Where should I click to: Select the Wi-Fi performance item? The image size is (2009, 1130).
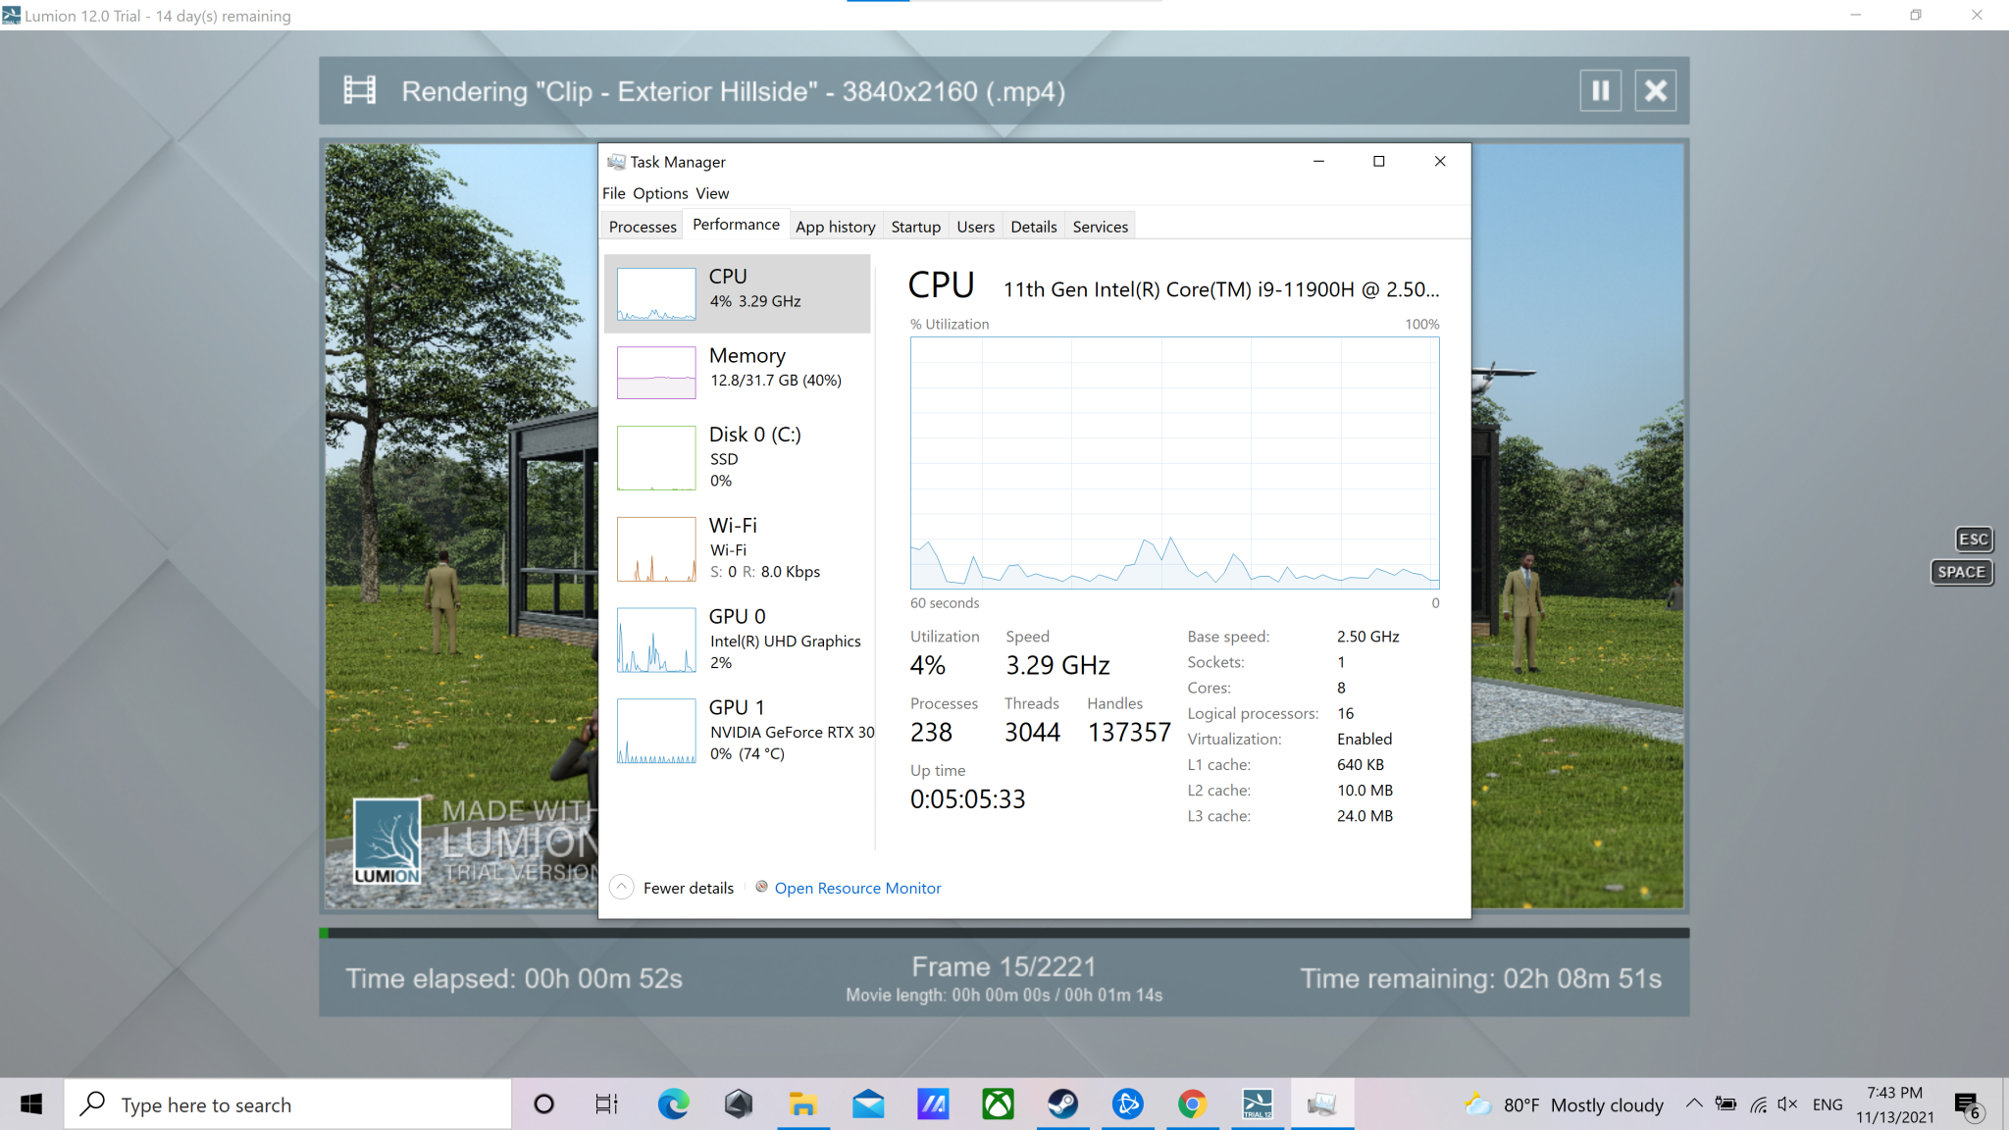coord(737,548)
